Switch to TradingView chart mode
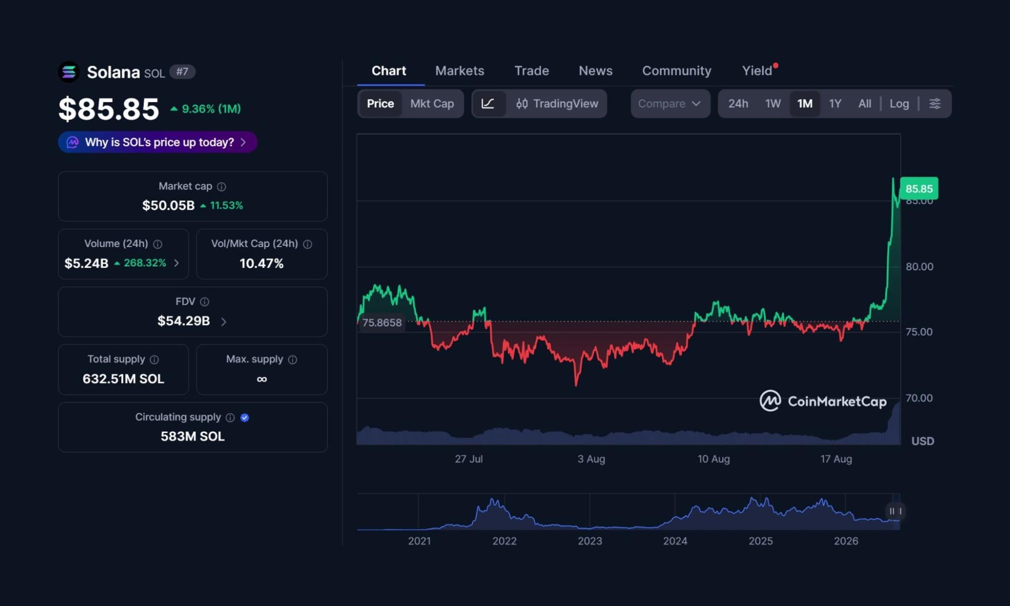 (557, 104)
